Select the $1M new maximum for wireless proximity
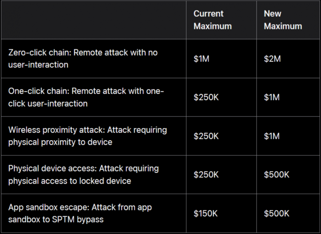 (x=272, y=136)
